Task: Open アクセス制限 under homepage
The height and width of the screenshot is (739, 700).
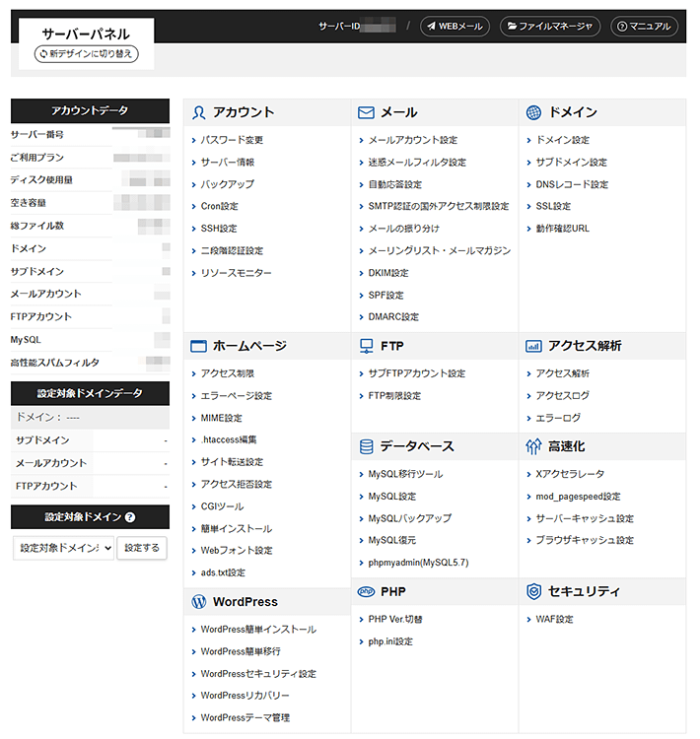Action: (x=228, y=373)
